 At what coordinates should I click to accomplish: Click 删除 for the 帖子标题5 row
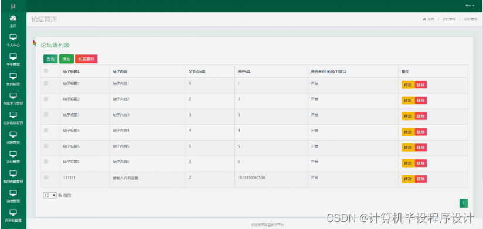click(x=420, y=148)
